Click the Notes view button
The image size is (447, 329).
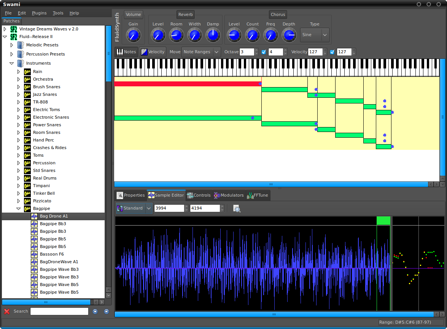pyautogui.click(x=126, y=52)
